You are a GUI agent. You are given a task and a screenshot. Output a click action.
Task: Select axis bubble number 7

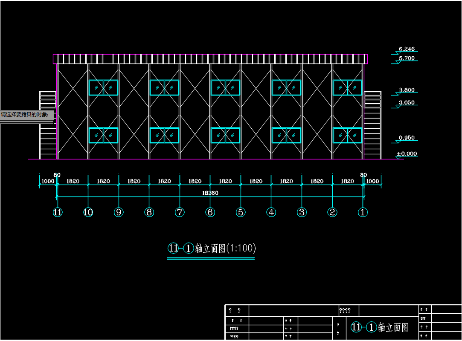coord(180,212)
